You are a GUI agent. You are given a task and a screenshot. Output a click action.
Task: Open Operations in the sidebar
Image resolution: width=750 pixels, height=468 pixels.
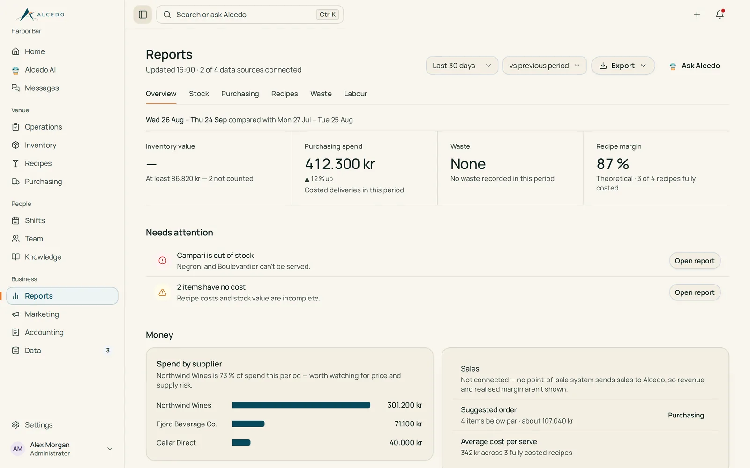click(x=62, y=127)
